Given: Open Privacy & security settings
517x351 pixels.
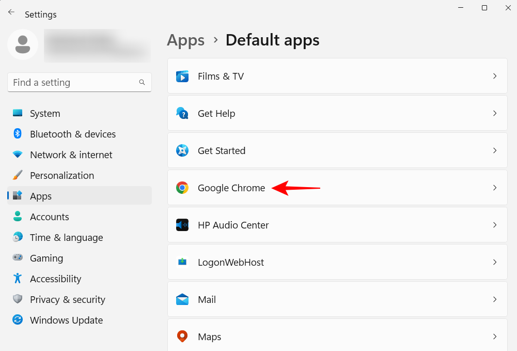Looking at the screenshot, I should point(67,299).
